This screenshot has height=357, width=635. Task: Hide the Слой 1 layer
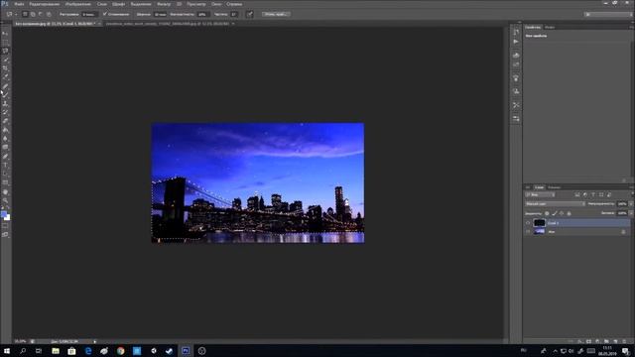[528, 222]
